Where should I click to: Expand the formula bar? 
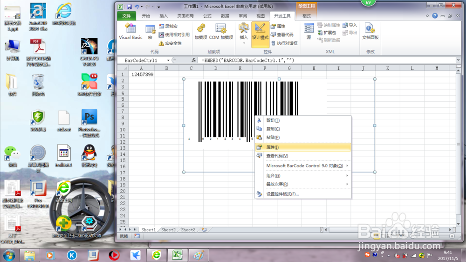click(458, 60)
